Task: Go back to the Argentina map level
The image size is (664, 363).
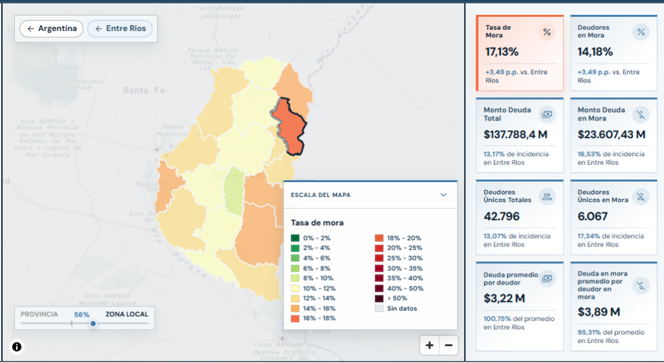Action: click(51, 29)
